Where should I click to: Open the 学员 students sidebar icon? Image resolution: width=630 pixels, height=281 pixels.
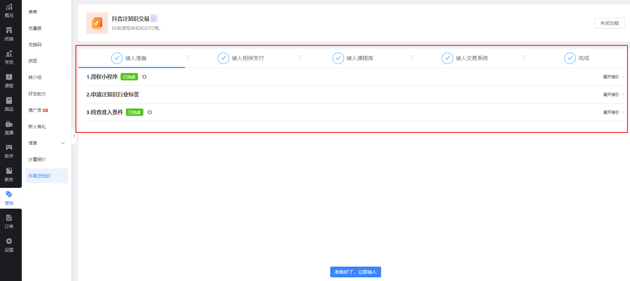[x=9, y=58]
